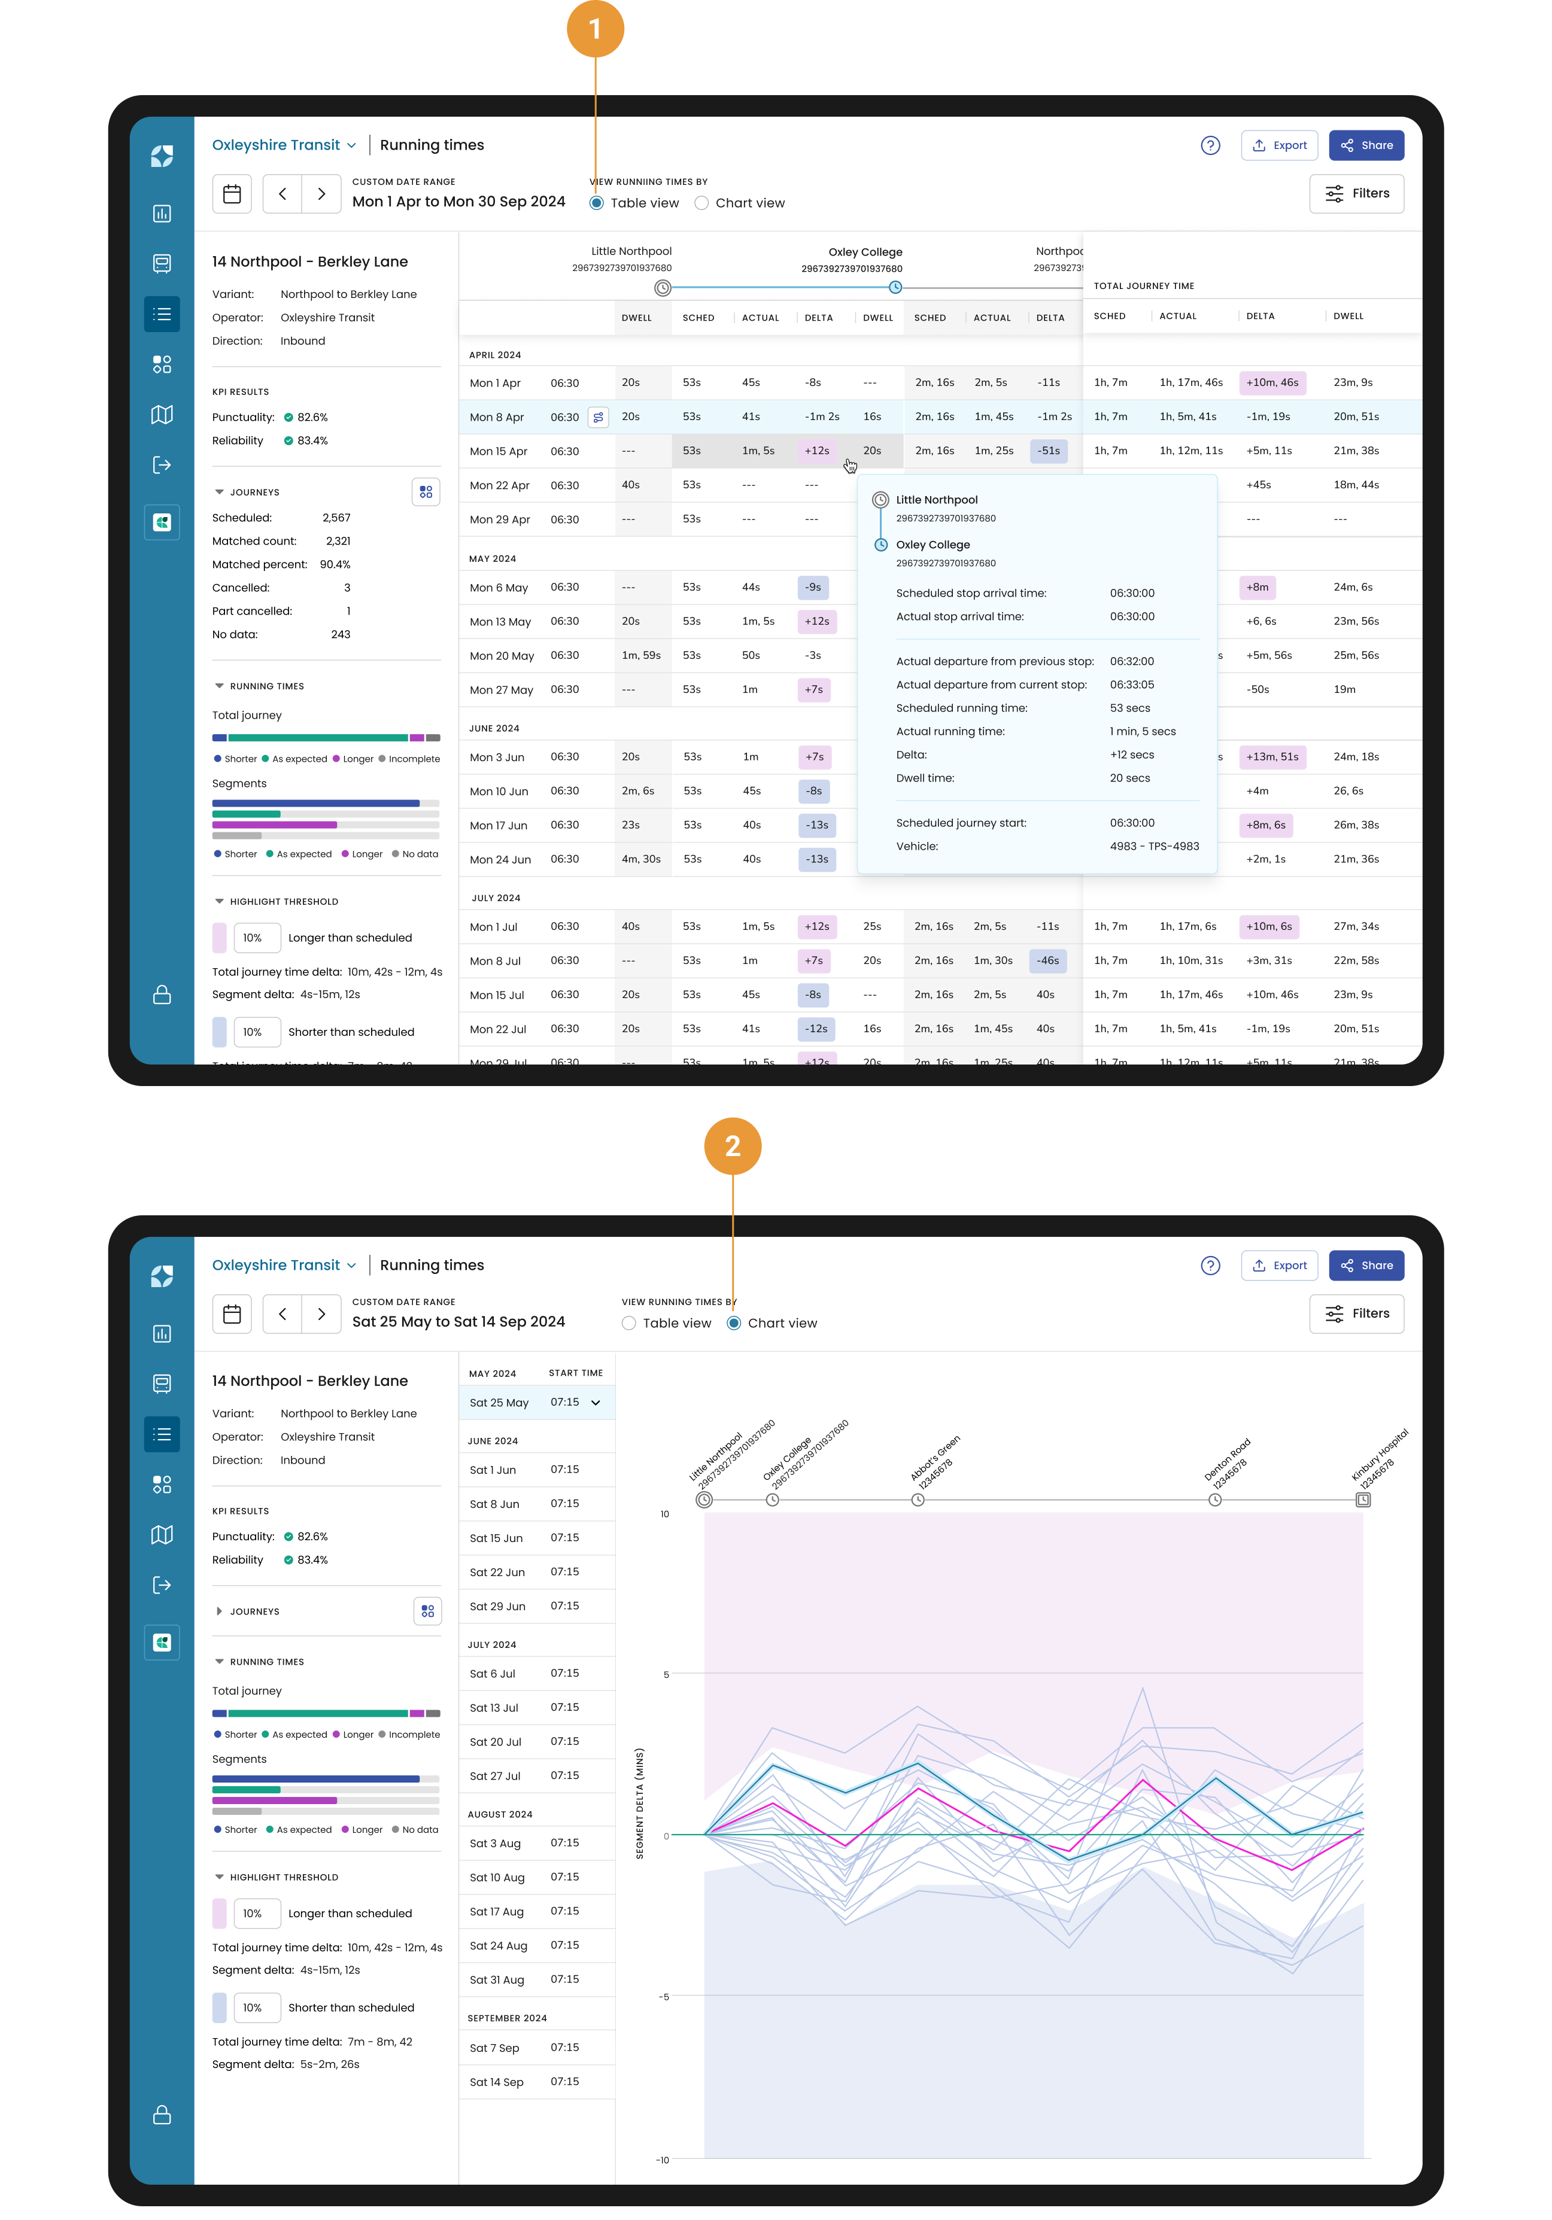This screenshot has width=1552, height=2220.
Task: Click the Mon 15 Apr row in the table
Action: (940, 452)
